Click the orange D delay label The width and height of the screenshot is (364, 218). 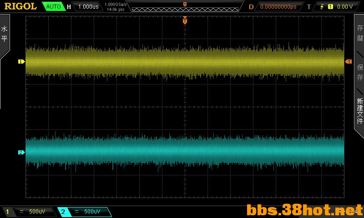click(251, 7)
